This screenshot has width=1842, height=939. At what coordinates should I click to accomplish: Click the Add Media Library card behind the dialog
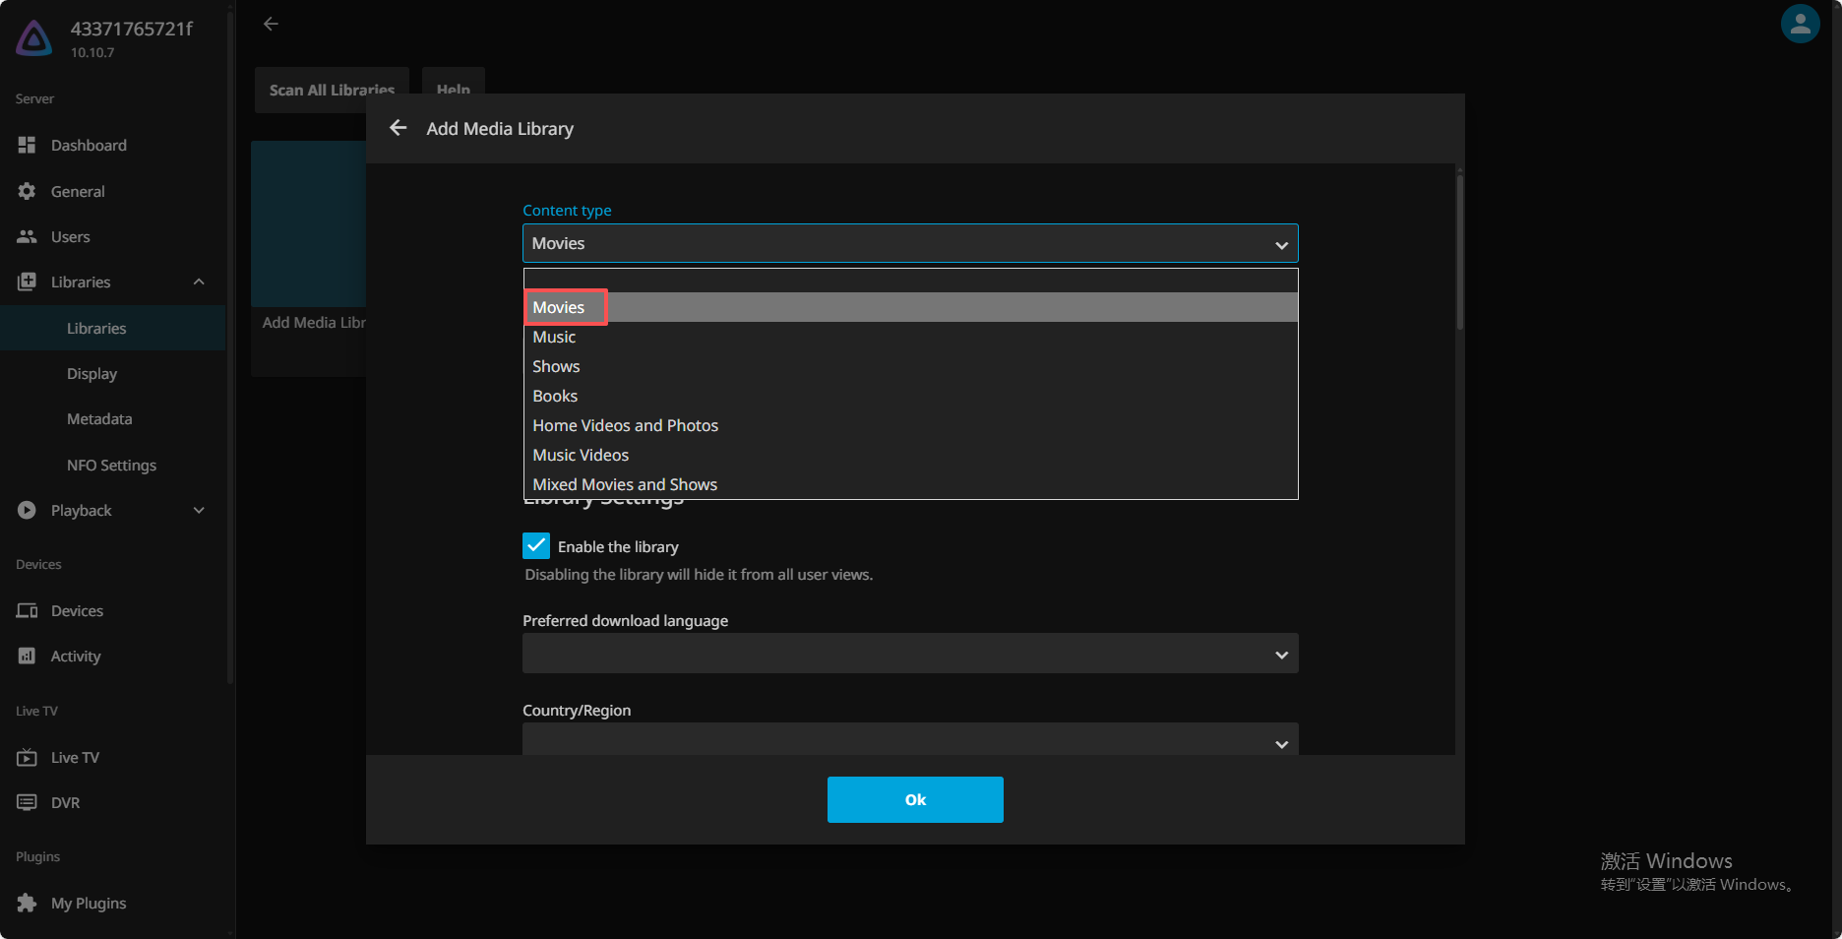tap(309, 258)
